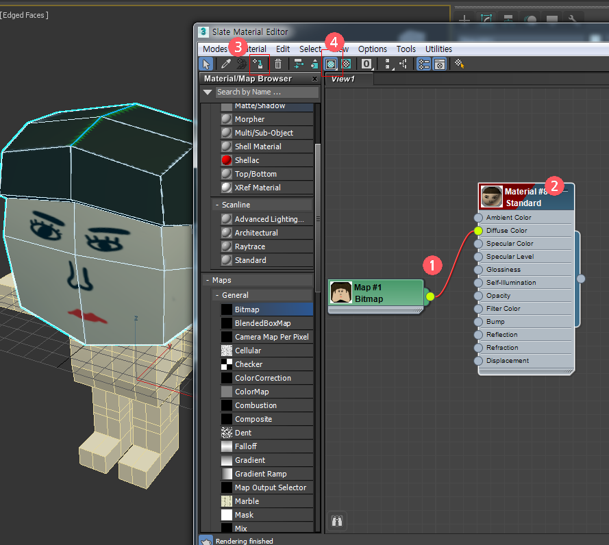Select the Bitmap map in General list
This screenshot has width=609, height=545.
click(266, 309)
